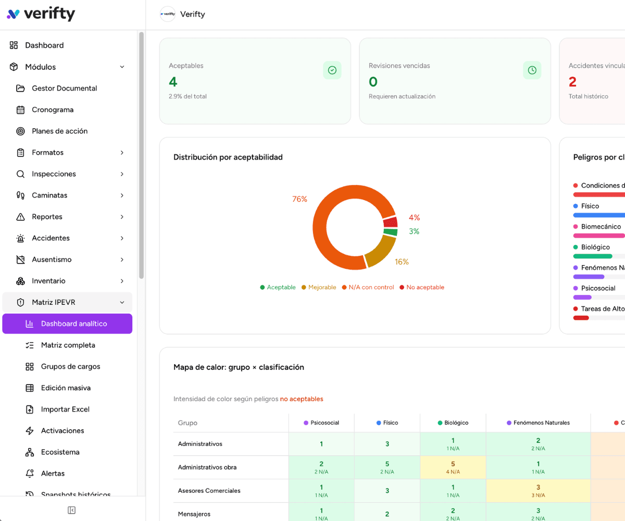Toggle the Aceptable legend item
Screen dimensions: 625x521
(278, 287)
